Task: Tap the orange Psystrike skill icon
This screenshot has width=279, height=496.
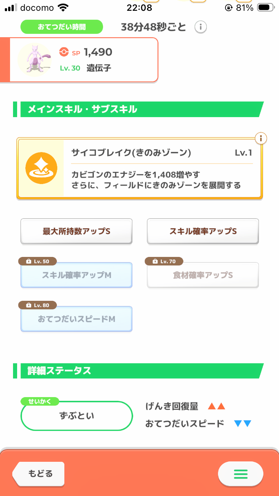Action: [x=41, y=168]
